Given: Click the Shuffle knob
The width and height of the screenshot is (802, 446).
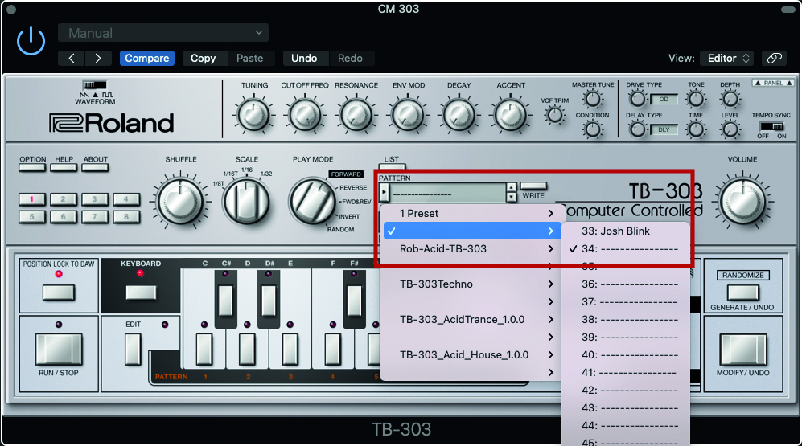Looking at the screenshot, I should point(179,201).
